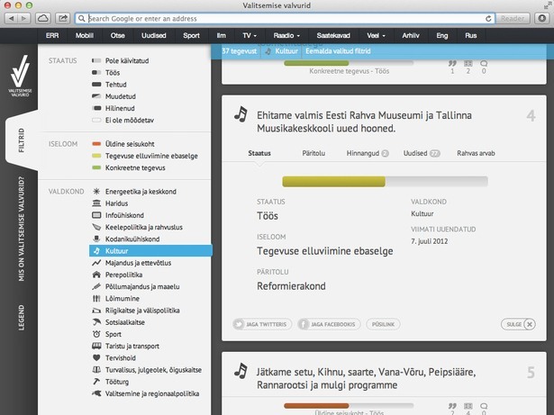The height and width of the screenshot is (415, 554).
Task: Switch to the Päritolu tab
Action: click(x=313, y=153)
